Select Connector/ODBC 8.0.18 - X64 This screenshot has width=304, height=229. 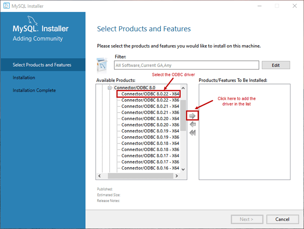[150, 143]
